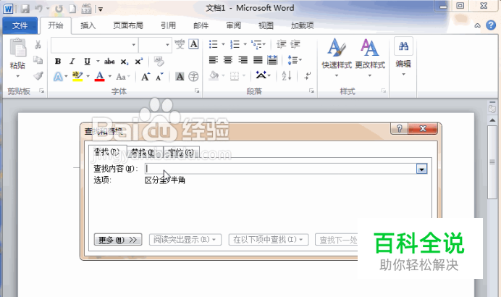The height and width of the screenshot is (297, 501).
Task: Click the Multilevel List icon
Action: click(256, 44)
